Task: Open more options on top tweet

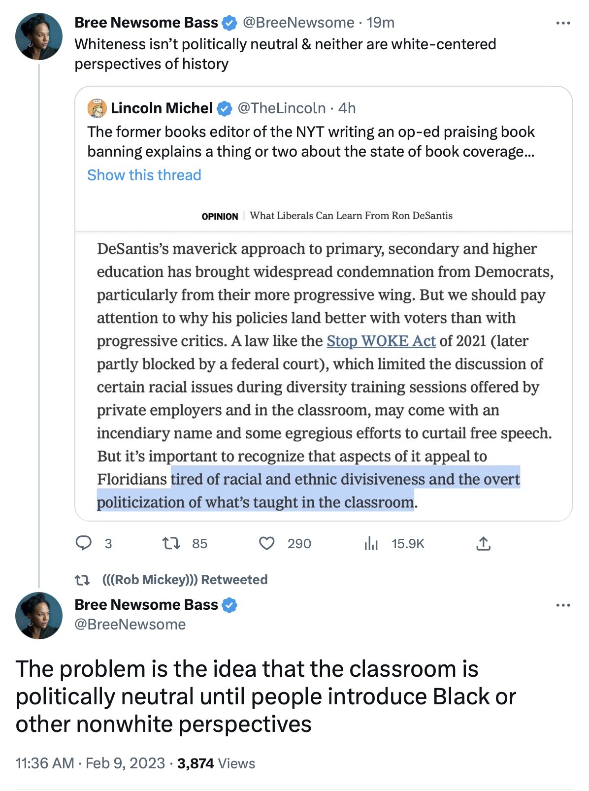Action: tap(562, 23)
